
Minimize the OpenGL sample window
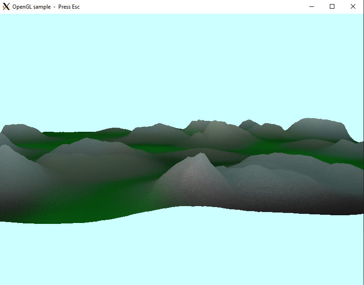click(312, 6)
